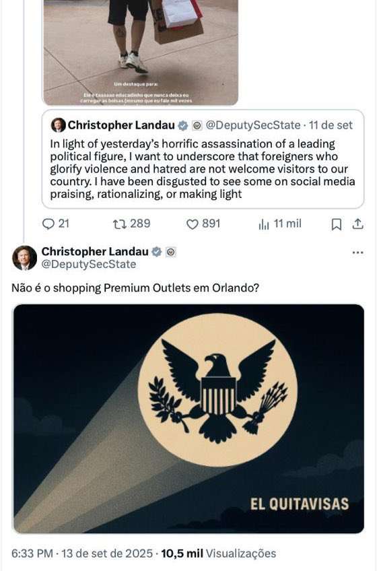The image size is (379, 571).
Task: Click the repost icon showing 289
Action: (119, 224)
